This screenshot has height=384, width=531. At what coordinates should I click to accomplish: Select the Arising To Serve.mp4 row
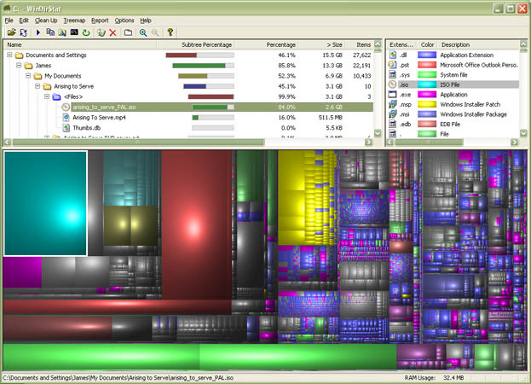188,117
